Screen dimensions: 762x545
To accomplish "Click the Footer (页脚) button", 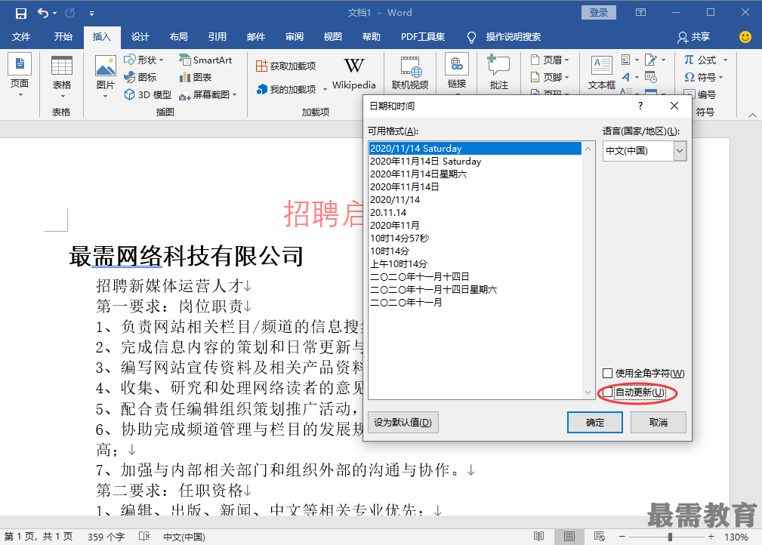I will coord(550,77).
